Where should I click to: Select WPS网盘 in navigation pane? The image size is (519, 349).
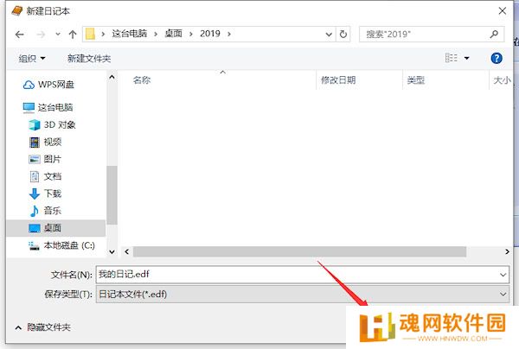48,85
